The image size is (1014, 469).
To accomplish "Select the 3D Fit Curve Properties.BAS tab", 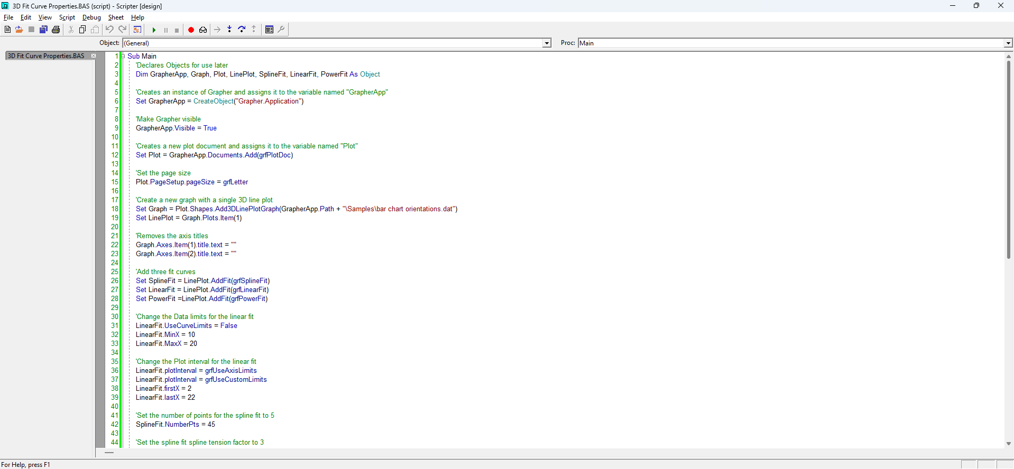I will 46,56.
